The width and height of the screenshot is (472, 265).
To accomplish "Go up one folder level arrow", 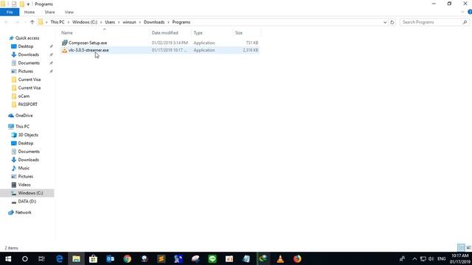I will (32, 22).
